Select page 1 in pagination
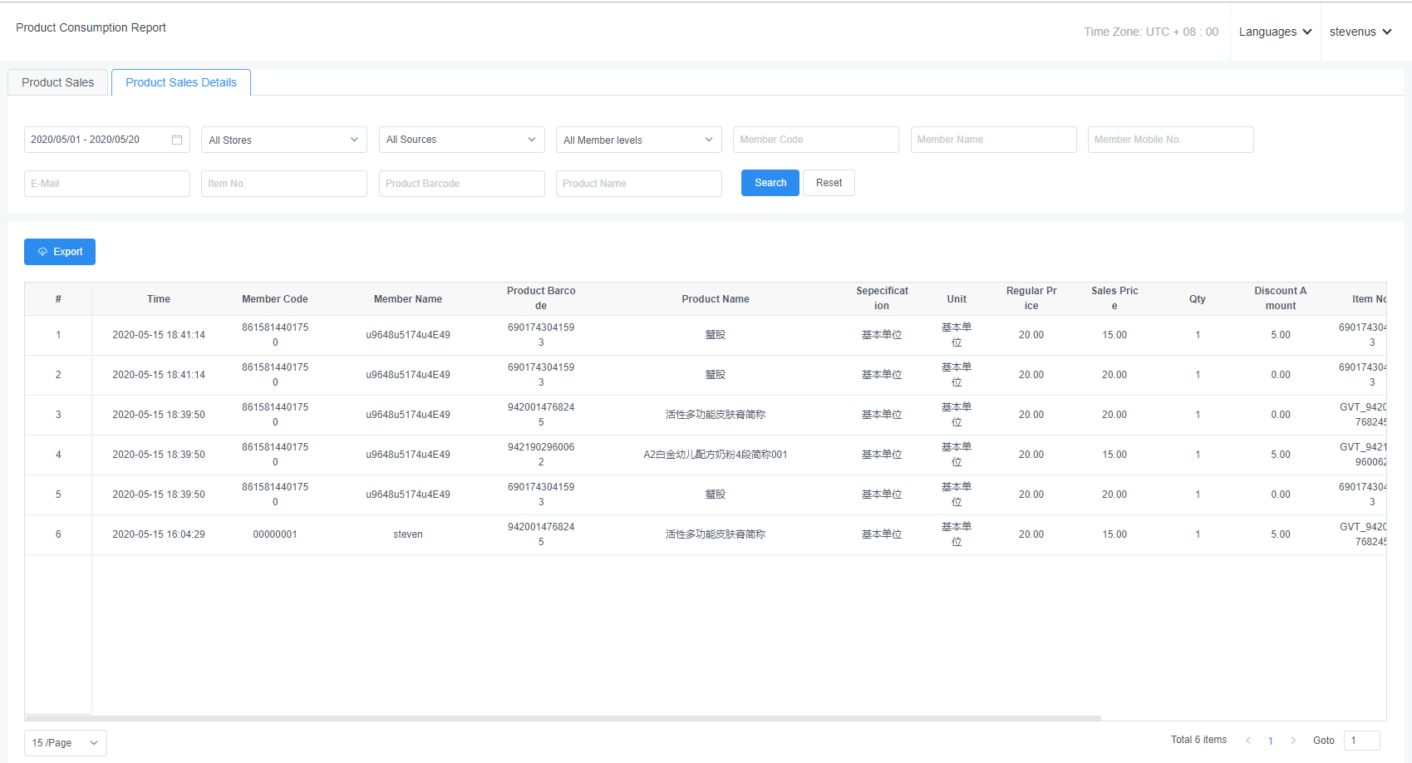This screenshot has width=1412, height=763. coord(1271,741)
